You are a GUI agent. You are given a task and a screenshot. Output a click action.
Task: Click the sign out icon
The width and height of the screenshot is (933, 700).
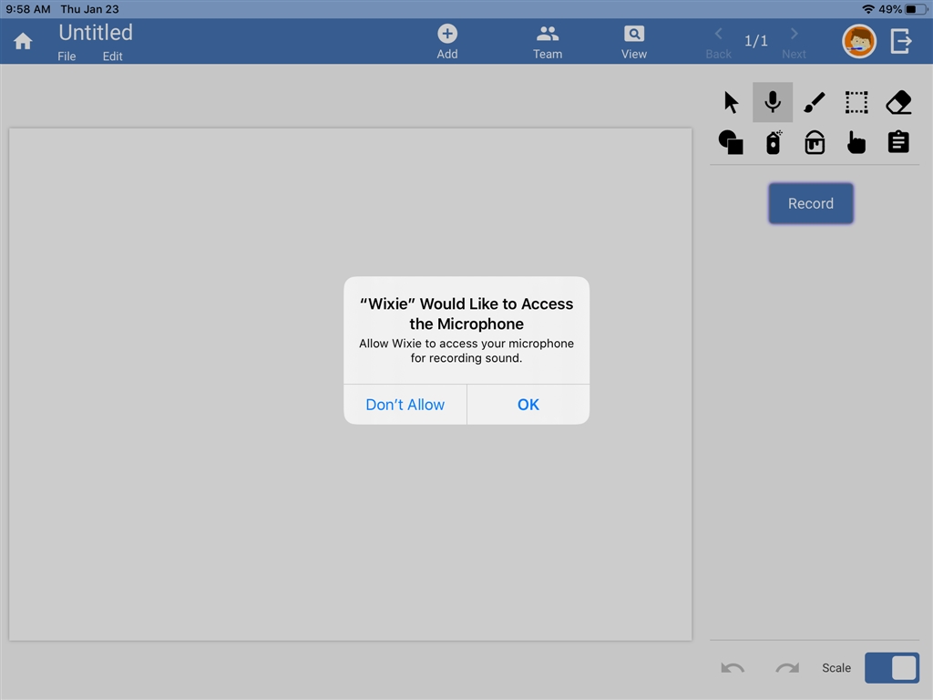click(901, 41)
